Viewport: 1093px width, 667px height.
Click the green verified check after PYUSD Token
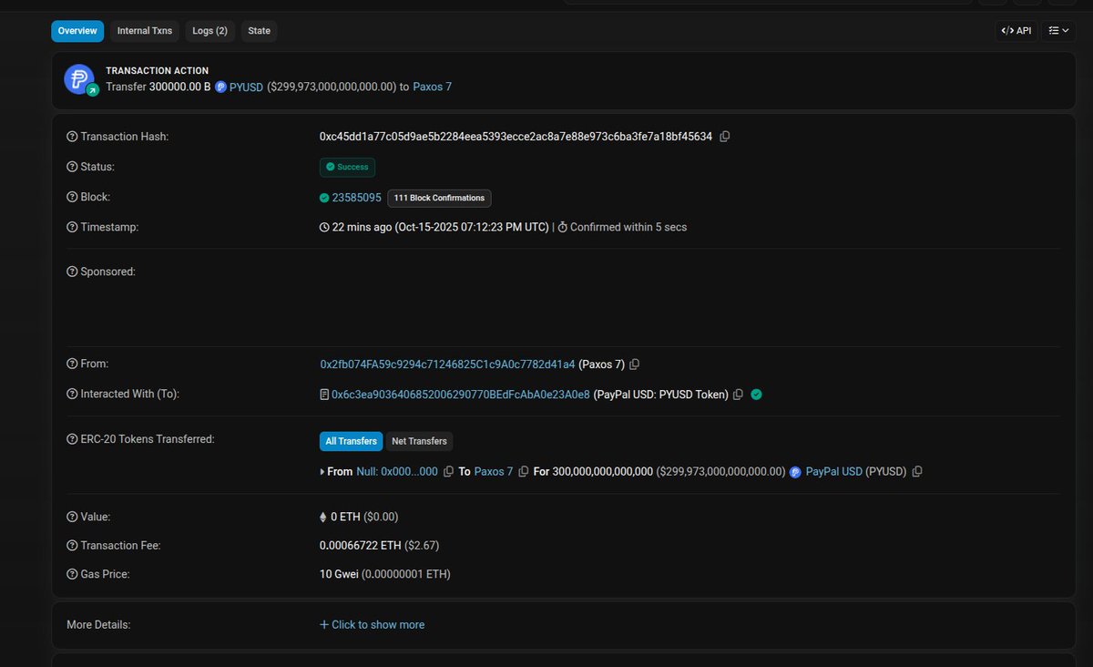tap(756, 395)
